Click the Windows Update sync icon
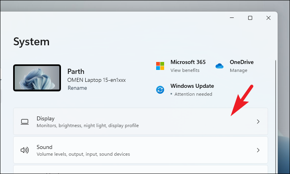The height and width of the screenshot is (174, 290). [160, 90]
